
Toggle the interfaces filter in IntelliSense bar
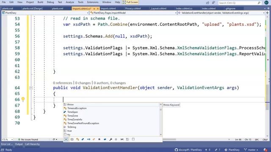point(88,139)
